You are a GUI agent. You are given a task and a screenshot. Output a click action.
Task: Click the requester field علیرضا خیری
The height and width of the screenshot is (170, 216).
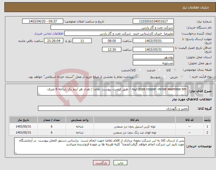119,33
